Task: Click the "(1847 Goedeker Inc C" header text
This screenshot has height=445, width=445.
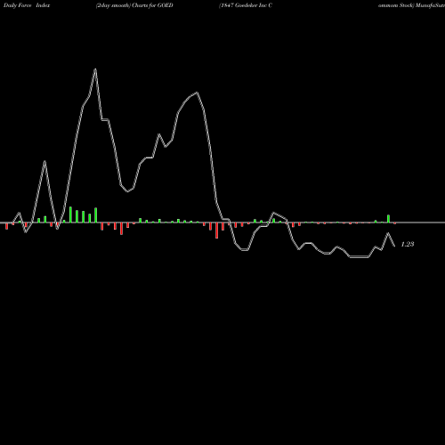Action: point(246,5)
